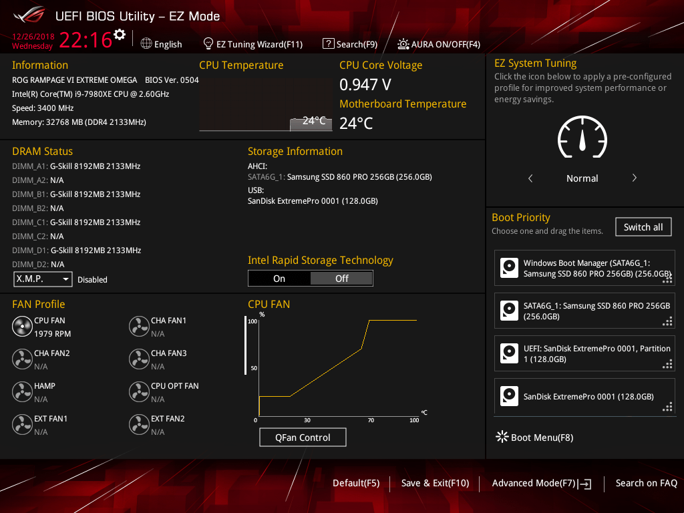
Task: Click drag handle on Windows Boot Manager entry
Action: pyautogui.click(x=667, y=279)
